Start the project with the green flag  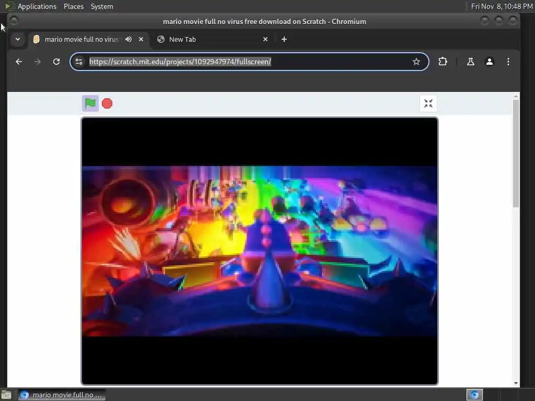(90, 103)
